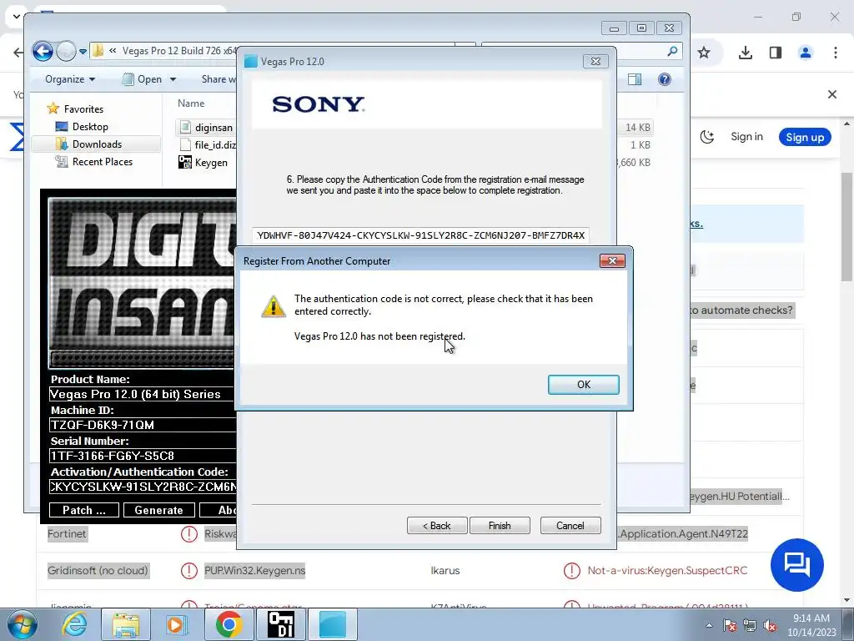Screen dimensions: 854x641
Task: Click the Gridinsoft warning icon in the results
Action: (x=189, y=571)
